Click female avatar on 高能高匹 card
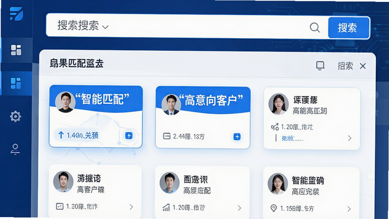Screen dimensions: 389x219 pyautogui.click(x=278, y=104)
